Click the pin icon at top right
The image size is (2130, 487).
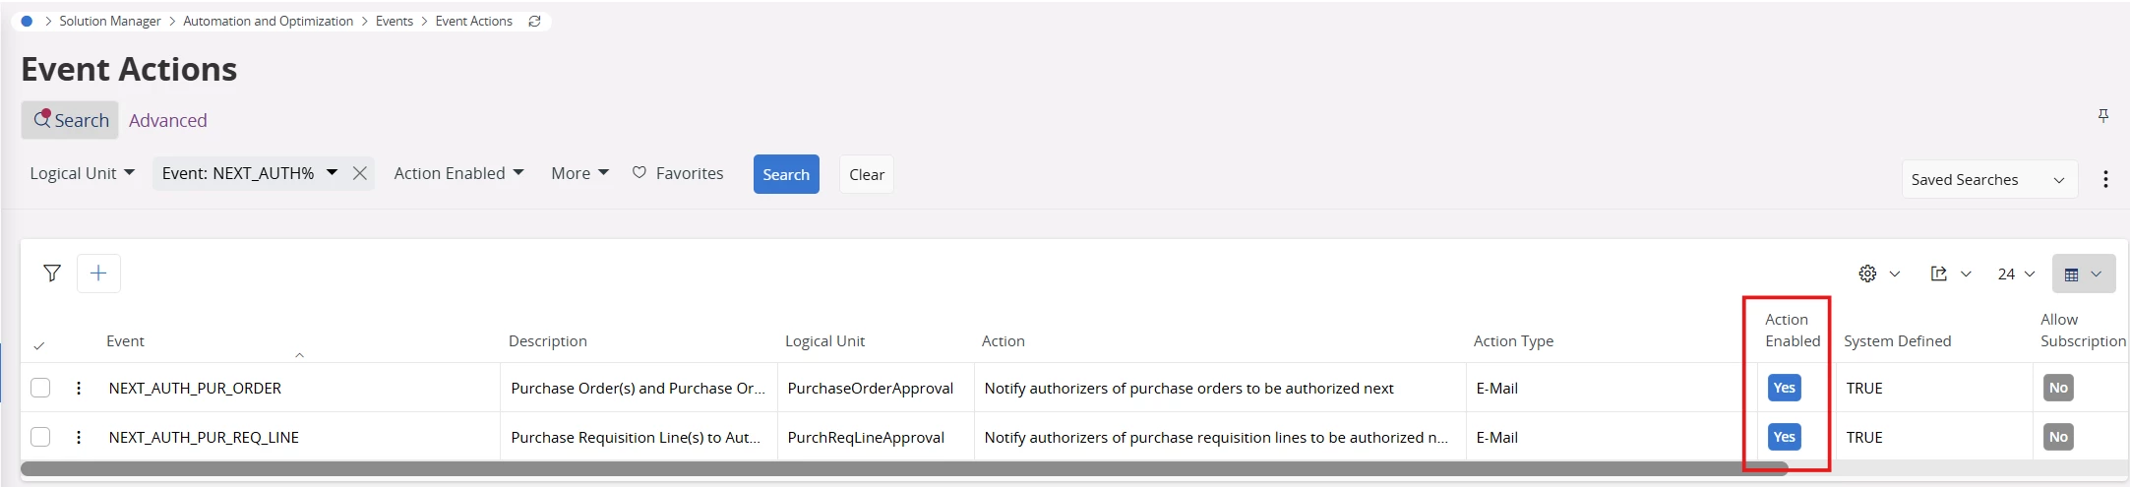[2102, 116]
